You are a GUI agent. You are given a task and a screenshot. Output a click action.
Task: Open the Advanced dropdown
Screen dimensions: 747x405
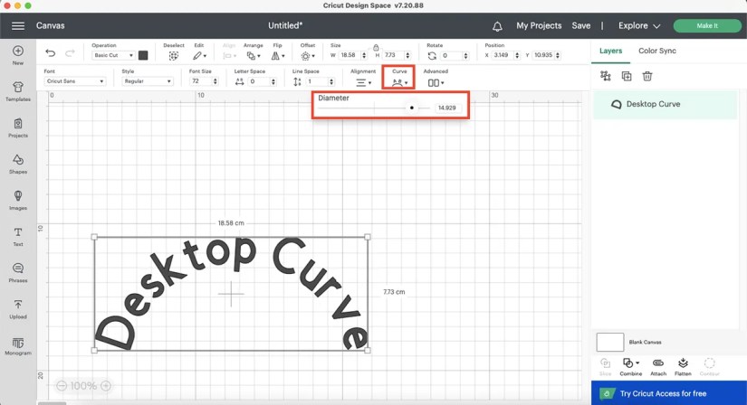436,83
